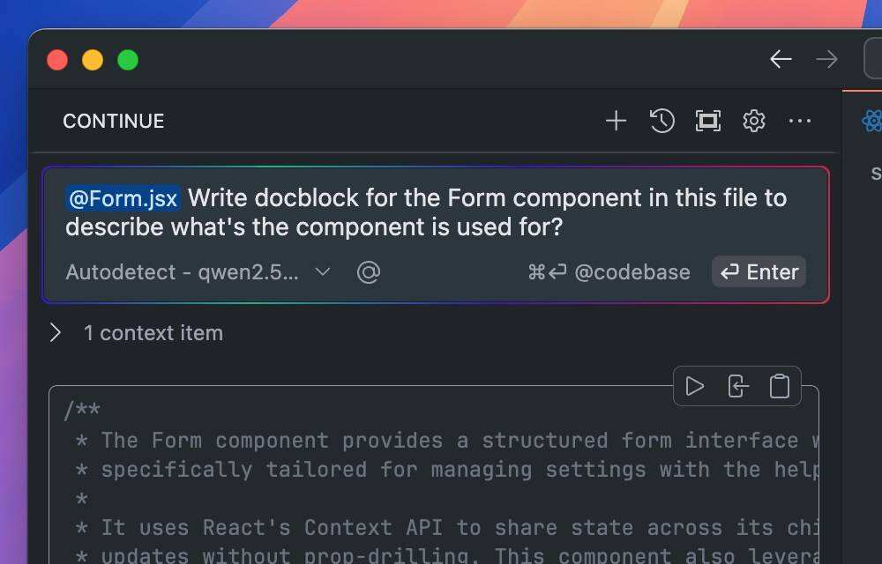Insert code at cursor icon
This screenshot has height=564, width=882.
pyautogui.click(x=737, y=386)
